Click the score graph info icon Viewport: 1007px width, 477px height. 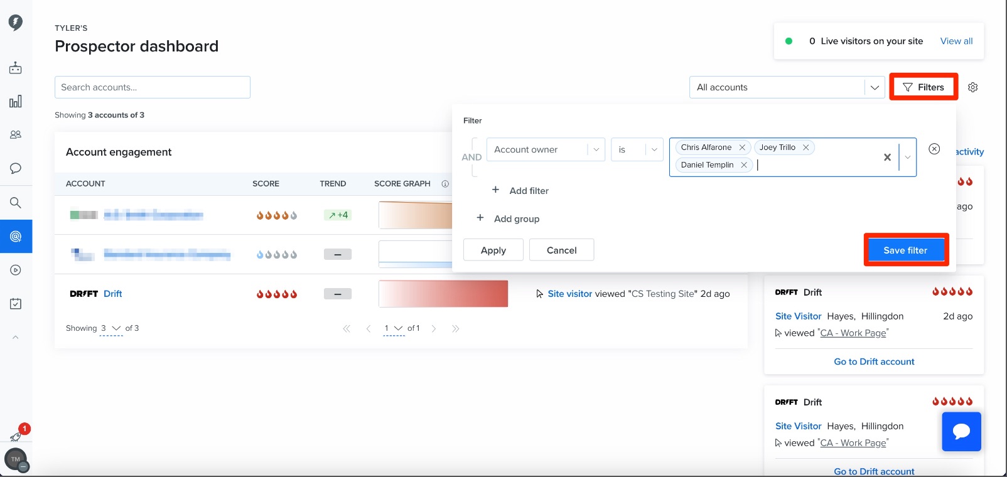[x=445, y=184]
